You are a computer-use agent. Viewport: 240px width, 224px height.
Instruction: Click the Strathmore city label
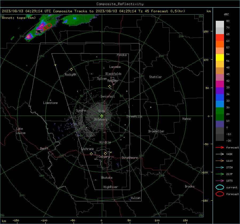[130, 158]
